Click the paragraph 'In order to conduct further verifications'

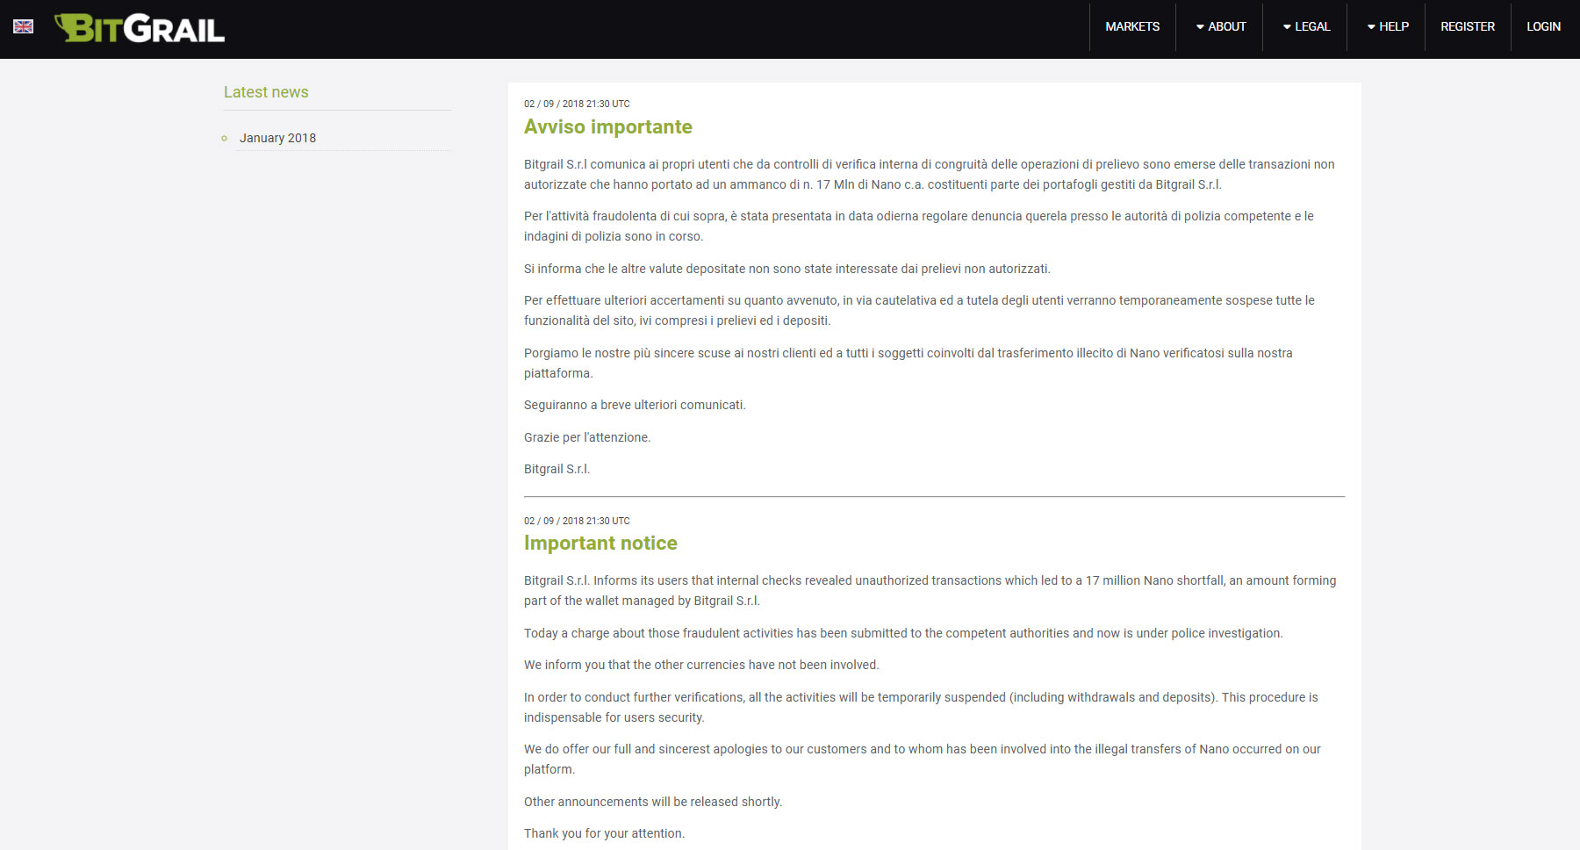[921, 707]
